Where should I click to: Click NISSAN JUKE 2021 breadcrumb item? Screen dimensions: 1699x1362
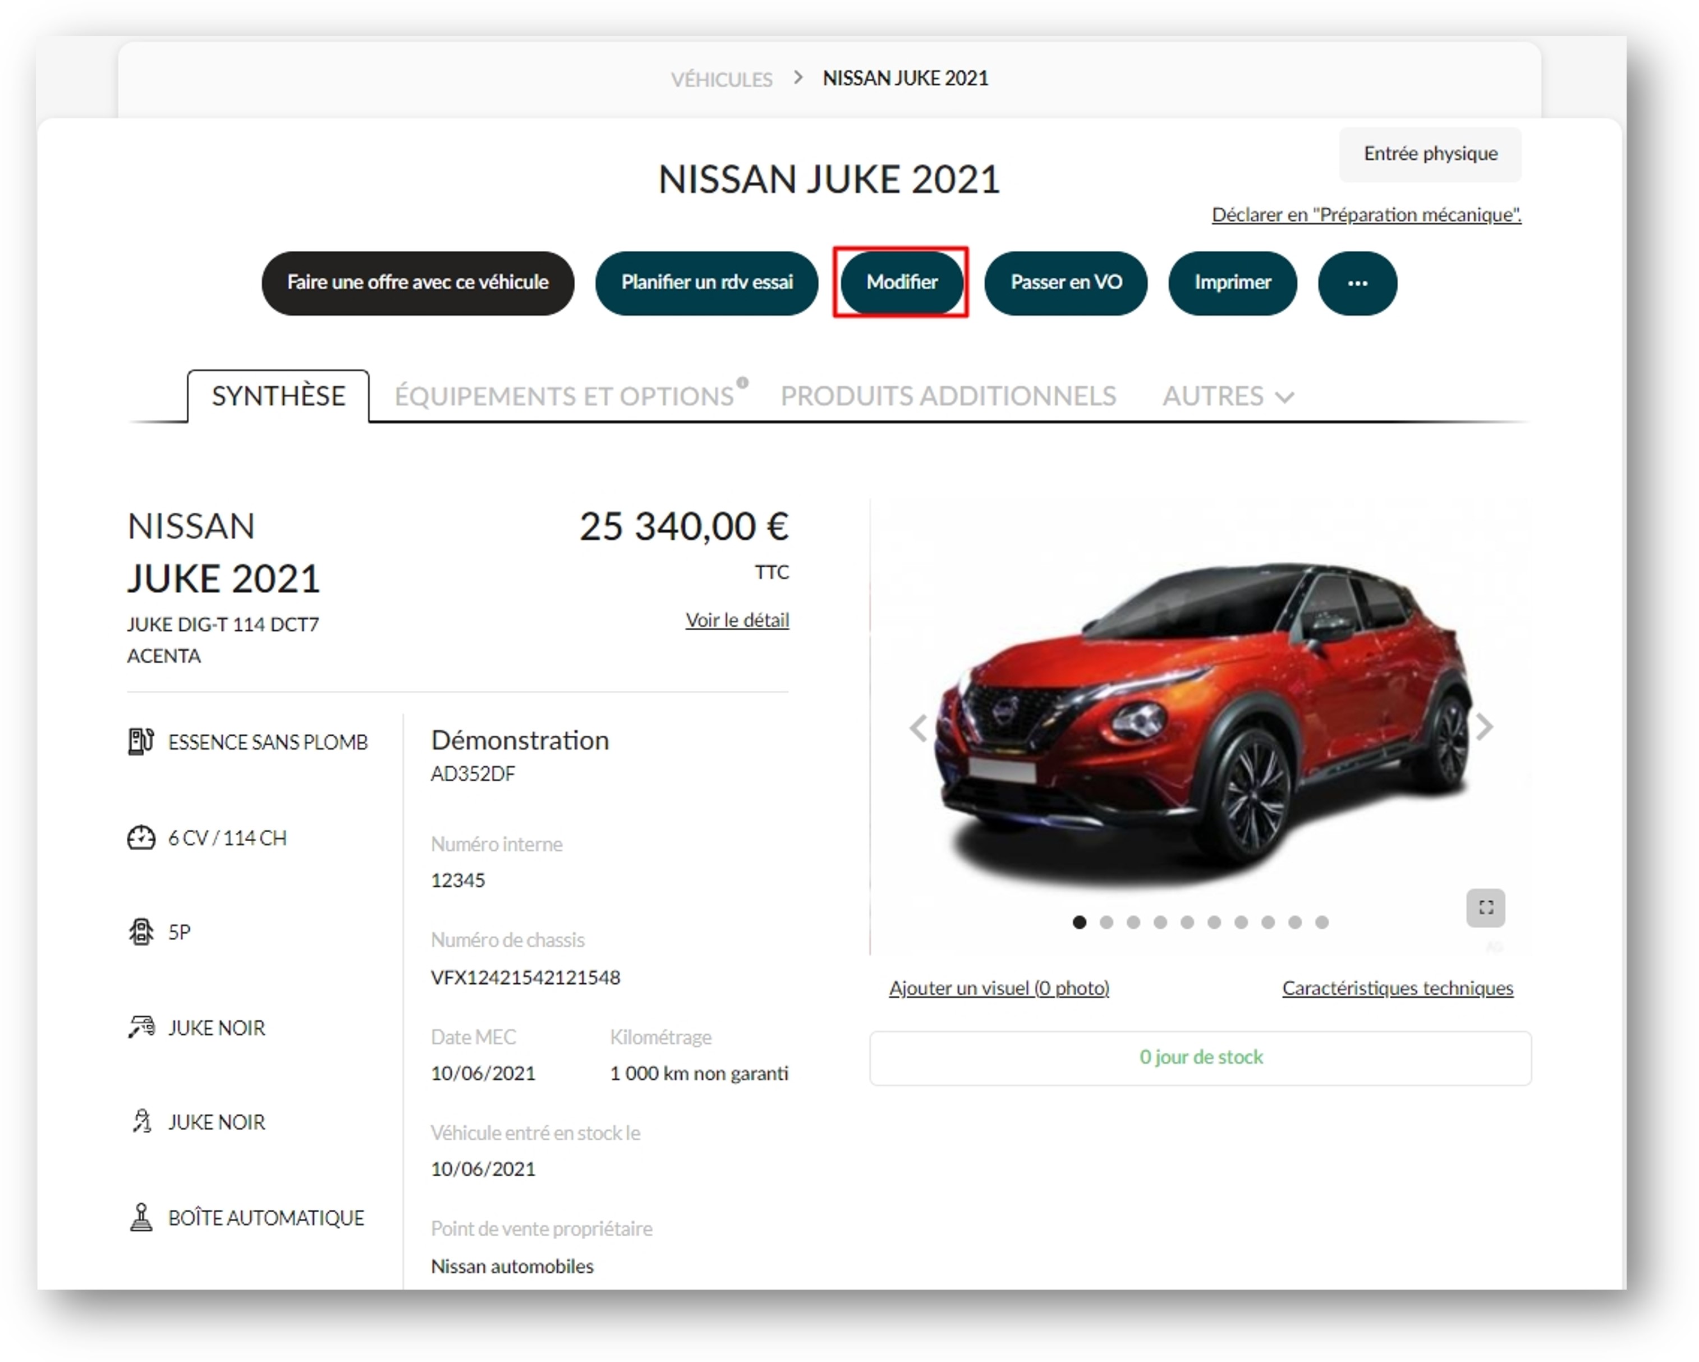(906, 78)
